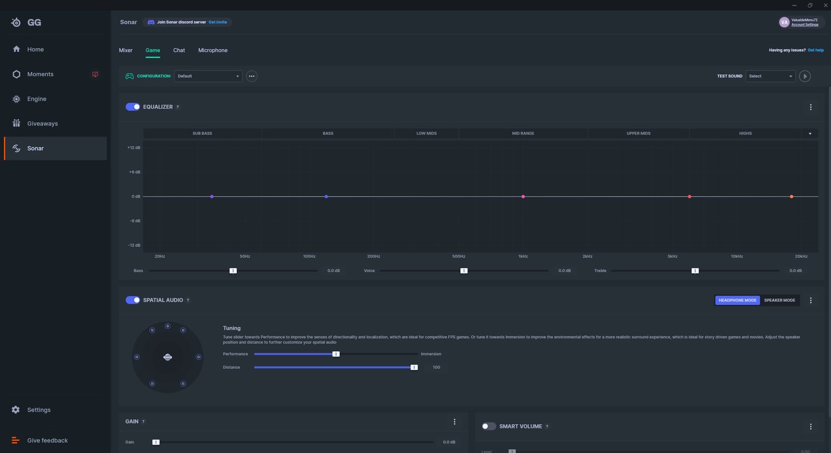Click the Smart Volume help question mark
Screen dimensions: 831x453
(x=547, y=427)
